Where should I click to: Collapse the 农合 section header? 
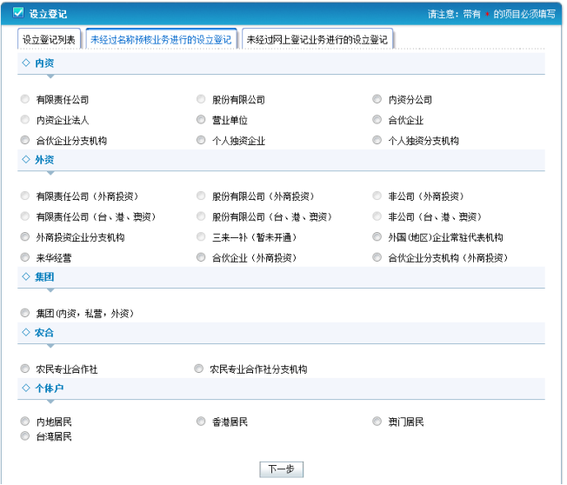tap(281, 333)
